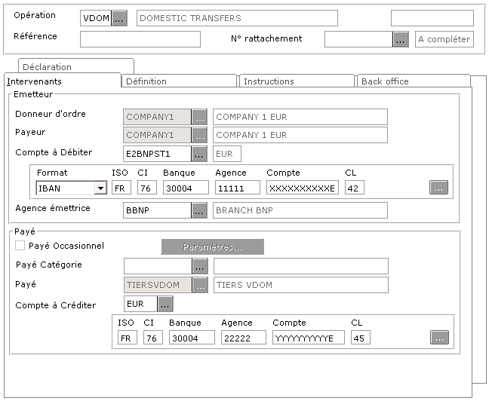This screenshot has height=401, width=489.
Task: Click into the Référence input field
Action: (x=140, y=39)
